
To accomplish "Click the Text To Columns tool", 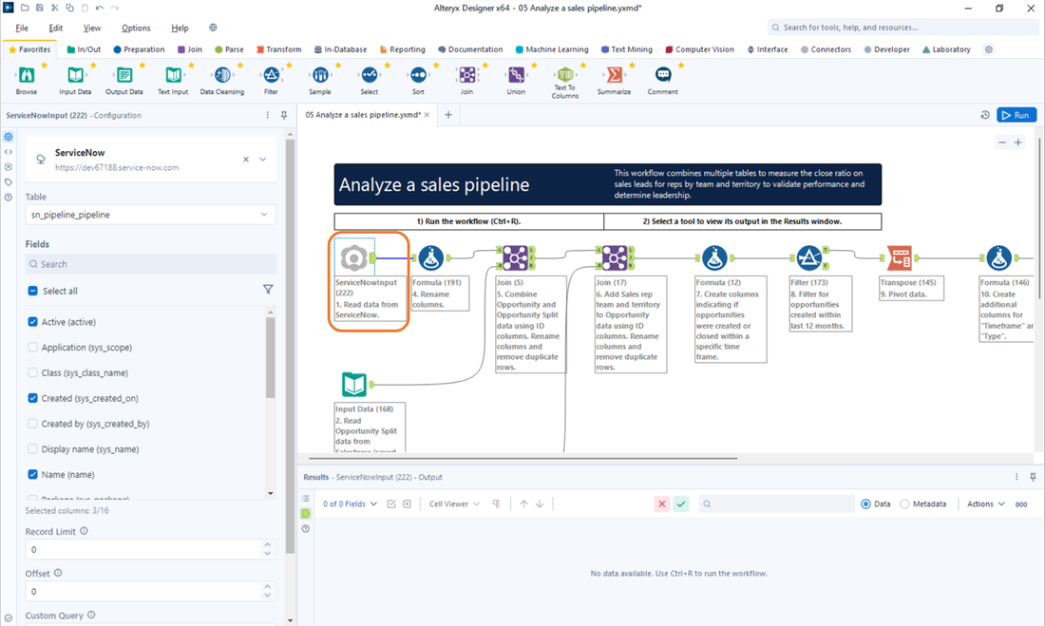I will [x=565, y=76].
